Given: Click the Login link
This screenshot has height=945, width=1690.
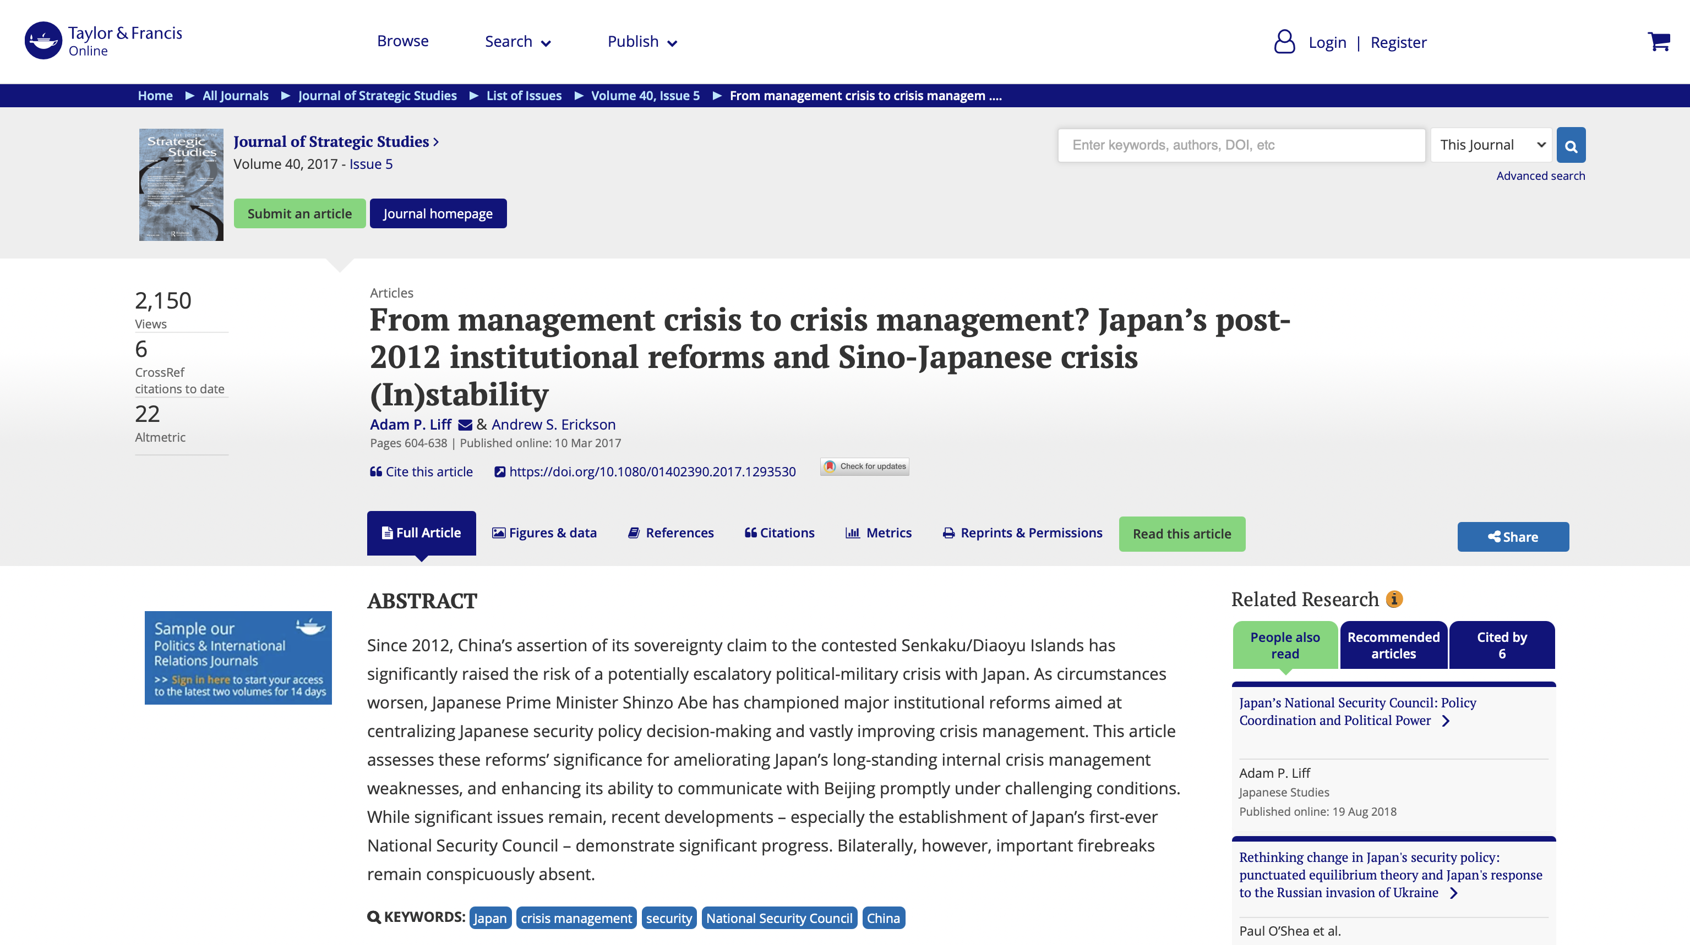Looking at the screenshot, I should [1327, 42].
